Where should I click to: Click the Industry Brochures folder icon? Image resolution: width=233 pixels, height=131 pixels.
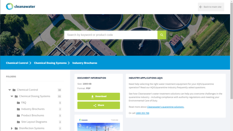click(x=18, y=109)
